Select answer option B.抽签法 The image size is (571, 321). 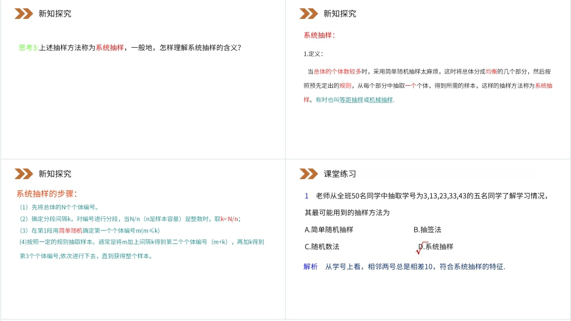427,229
